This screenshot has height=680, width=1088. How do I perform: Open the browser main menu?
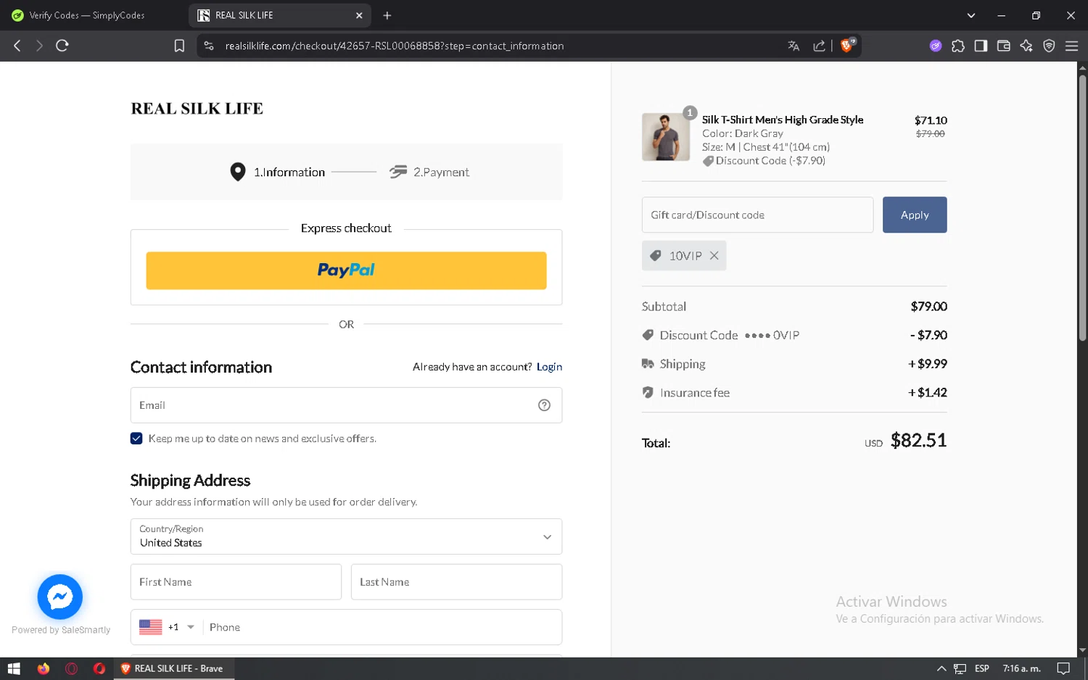point(1071,46)
